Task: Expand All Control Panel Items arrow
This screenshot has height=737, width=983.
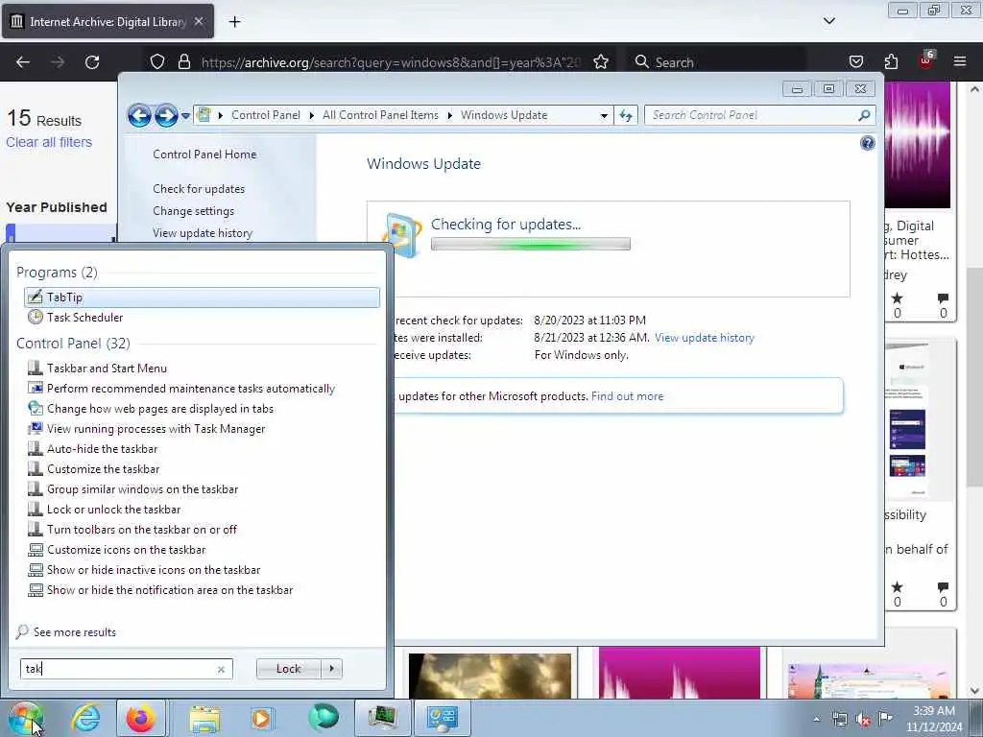Action: click(x=449, y=115)
